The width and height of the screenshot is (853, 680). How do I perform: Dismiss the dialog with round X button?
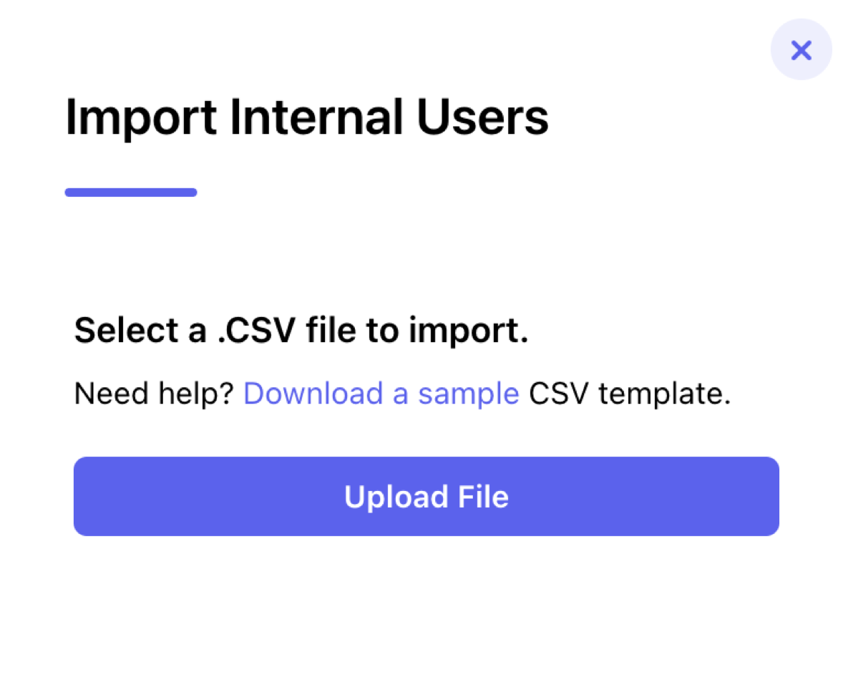[801, 49]
